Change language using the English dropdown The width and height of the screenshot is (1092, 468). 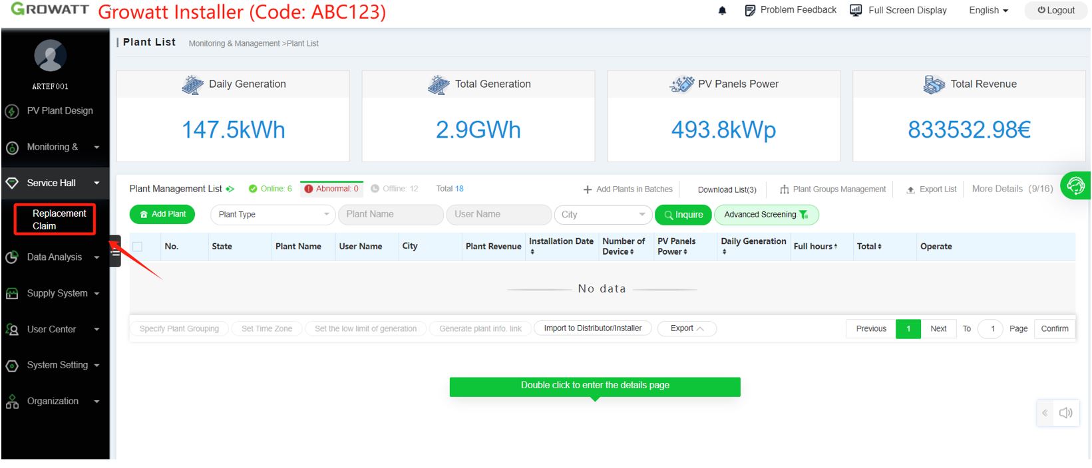(988, 11)
